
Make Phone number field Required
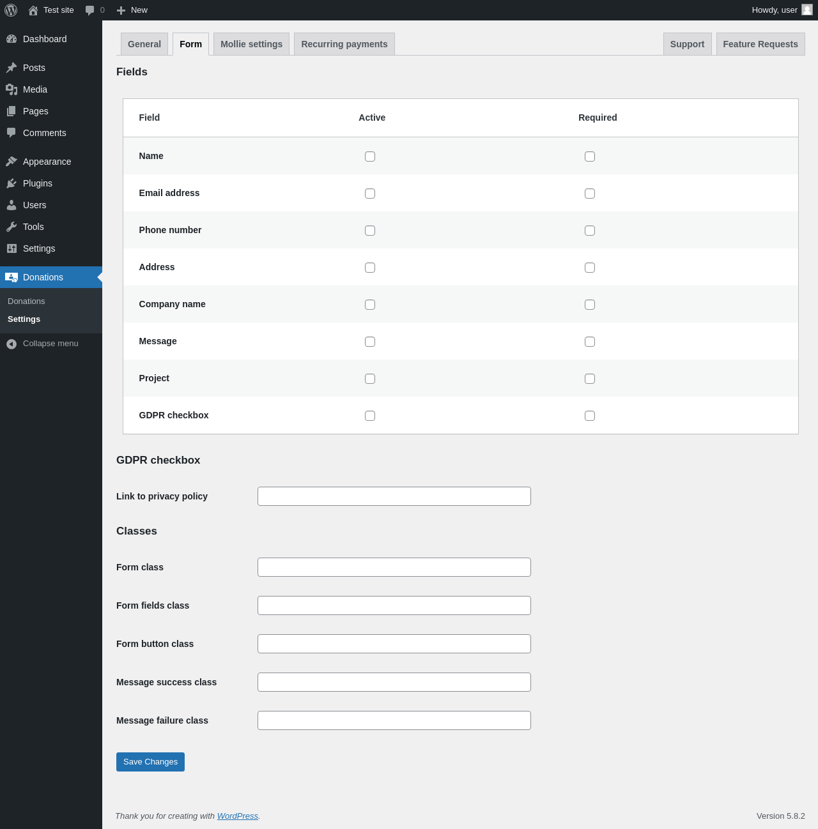point(590,231)
